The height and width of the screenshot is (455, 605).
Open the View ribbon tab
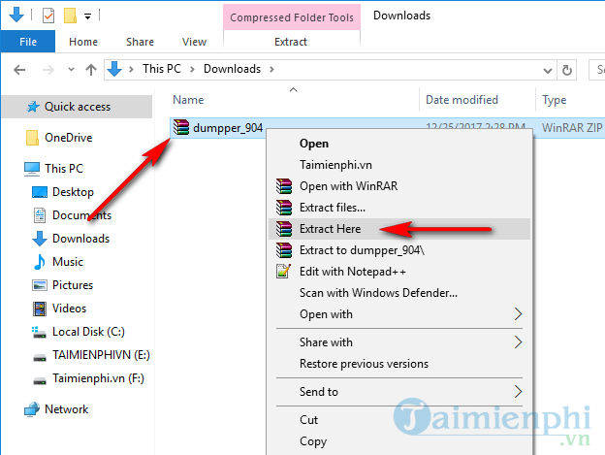[194, 42]
